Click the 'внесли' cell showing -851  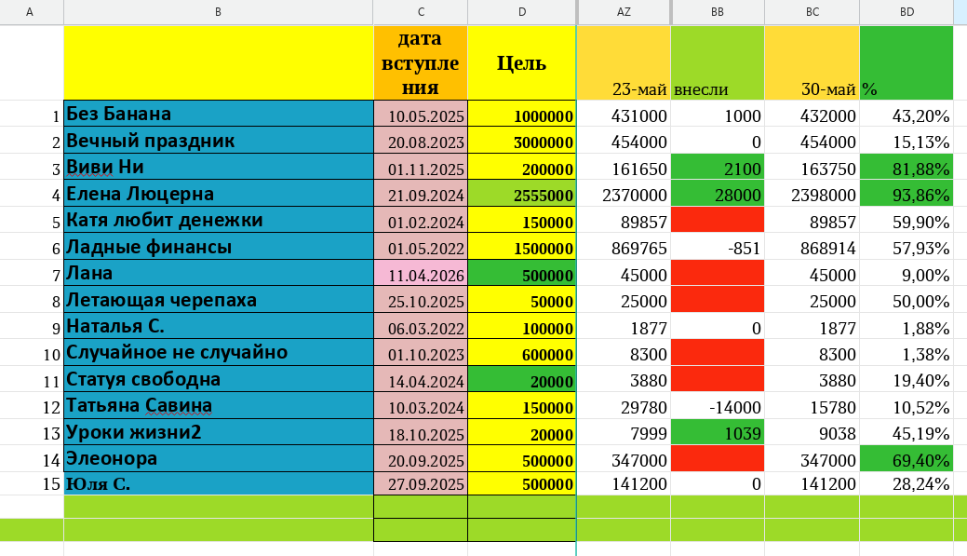[x=718, y=246]
